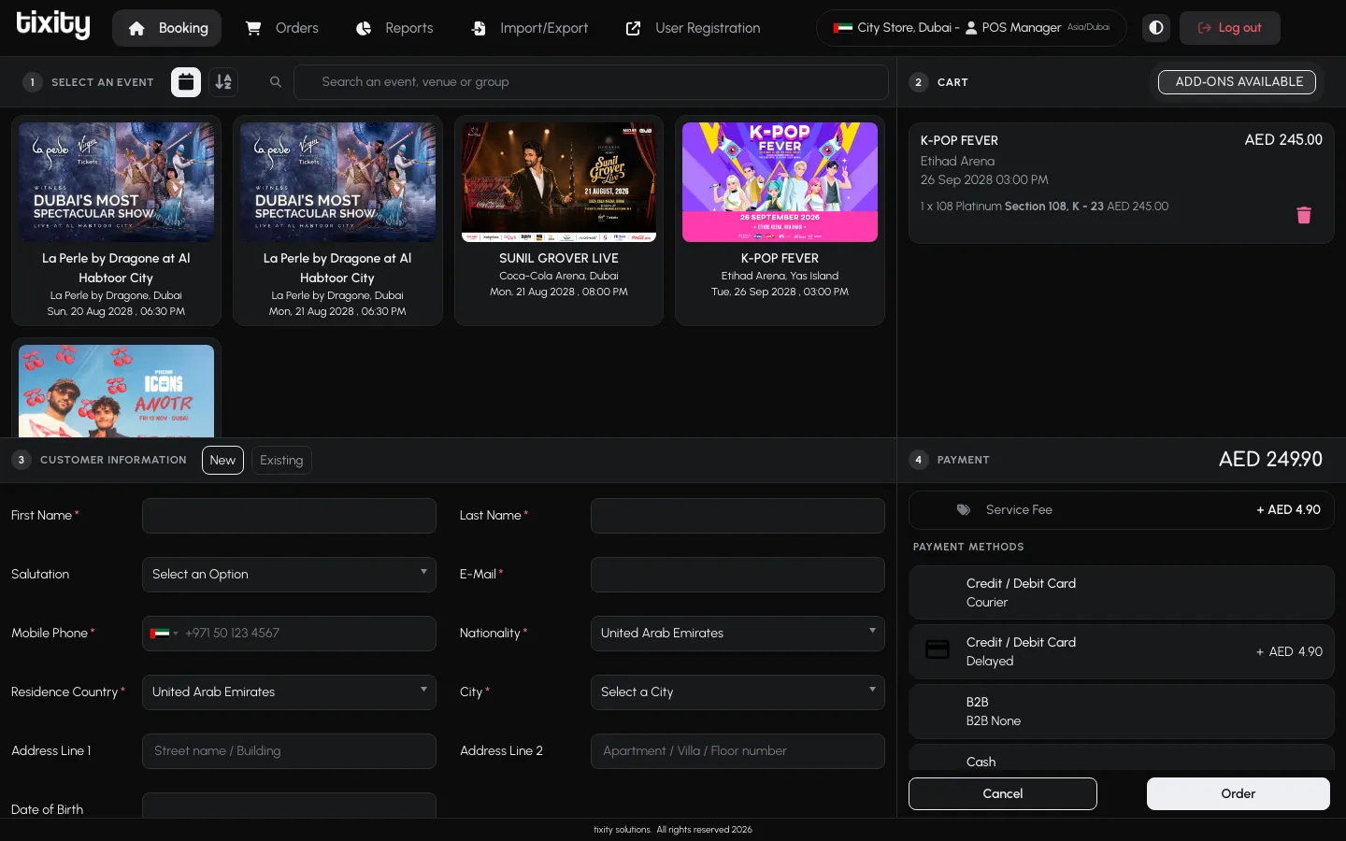
Task: Open the Nationality dropdown
Action: click(737, 634)
